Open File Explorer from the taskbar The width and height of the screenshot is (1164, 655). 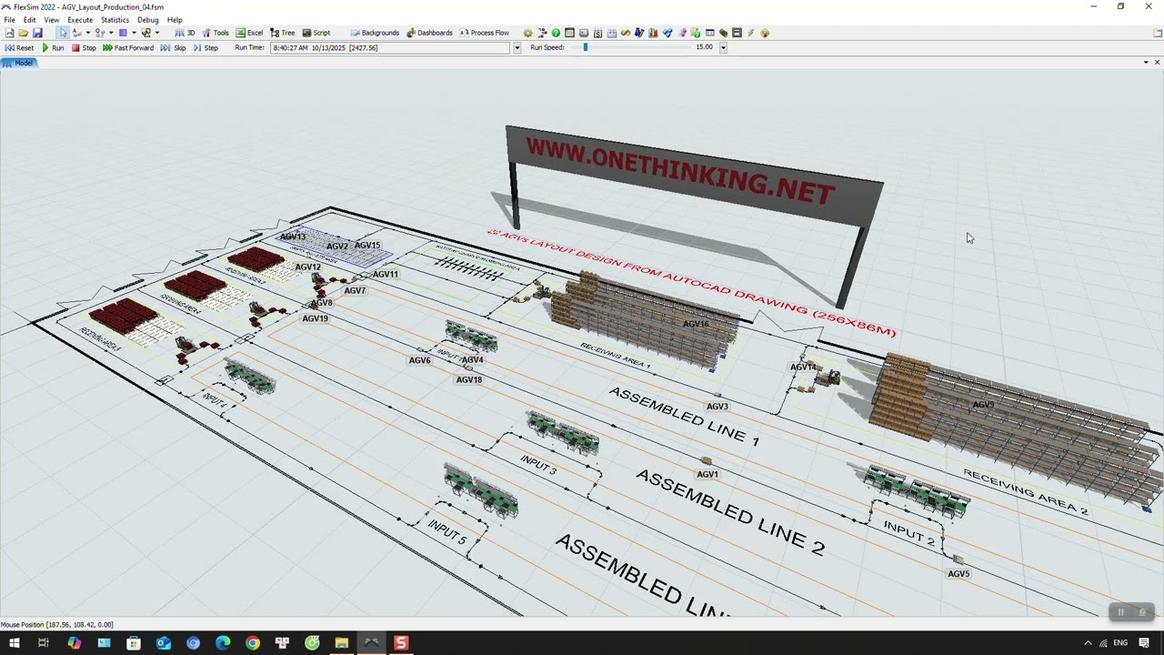pos(342,643)
